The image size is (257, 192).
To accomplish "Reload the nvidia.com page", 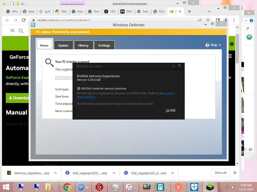I will coord(24,20).
